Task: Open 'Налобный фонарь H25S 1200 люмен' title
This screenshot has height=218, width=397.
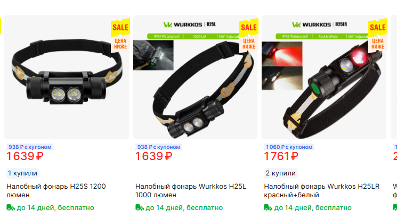Action: point(56,191)
